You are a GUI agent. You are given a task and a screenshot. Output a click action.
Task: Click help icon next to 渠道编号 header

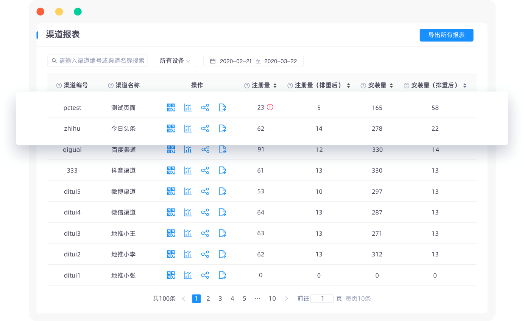coord(59,85)
